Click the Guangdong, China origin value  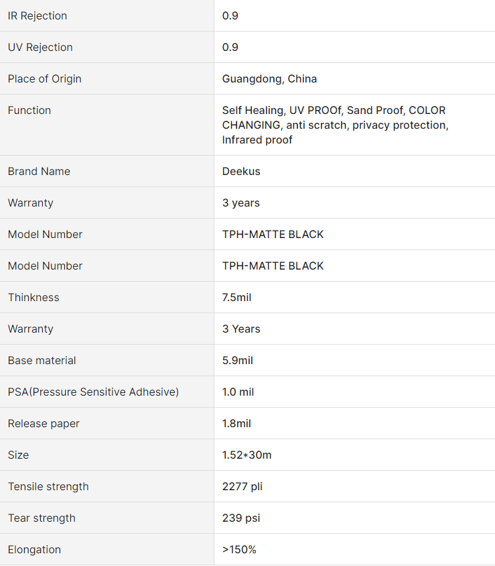coord(269,78)
